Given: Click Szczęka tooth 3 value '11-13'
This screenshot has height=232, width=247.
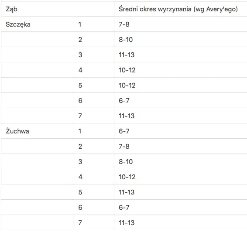Looking at the screenshot, I should coord(127,55).
